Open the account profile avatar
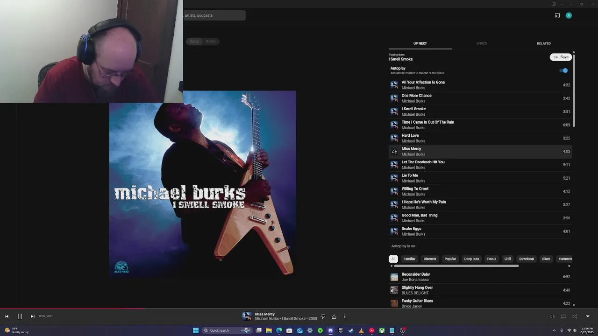Screen dimensions: 598x336 point(569,15)
